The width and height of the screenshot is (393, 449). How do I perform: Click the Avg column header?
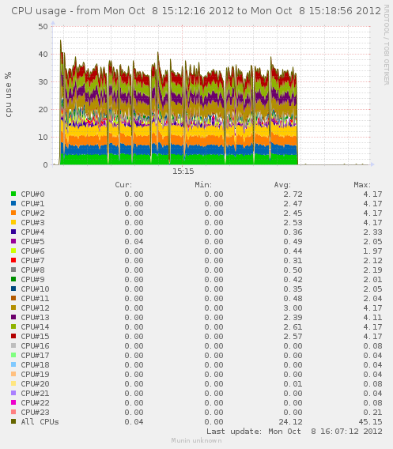pos(282,185)
